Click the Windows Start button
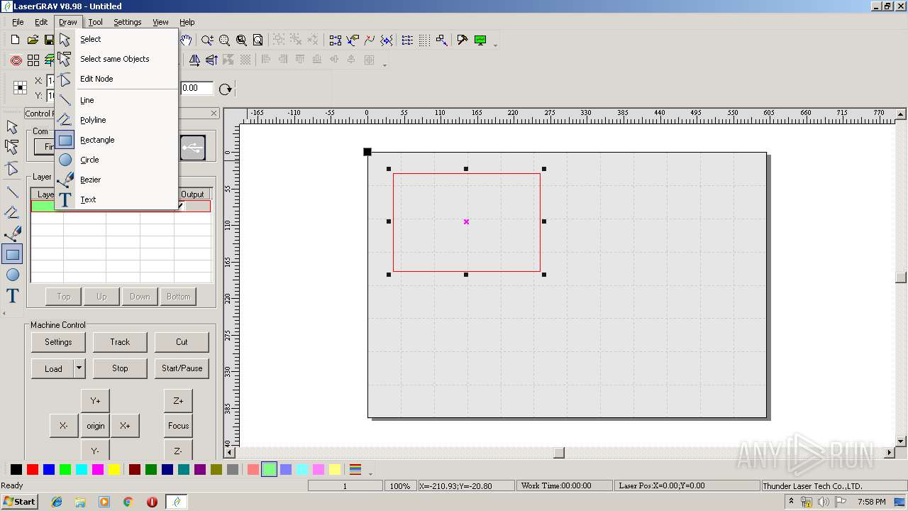This screenshot has width=908, height=511. (x=19, y=501)
